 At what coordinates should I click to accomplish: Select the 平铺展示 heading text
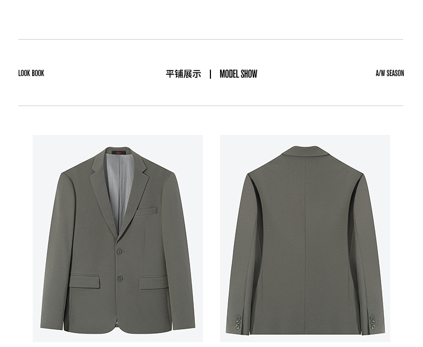[184, 74]
